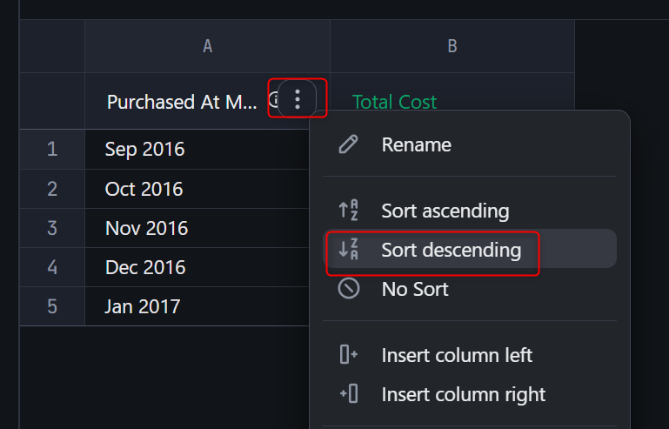
Task: Choose Insert column left
Action: point(457,355)
